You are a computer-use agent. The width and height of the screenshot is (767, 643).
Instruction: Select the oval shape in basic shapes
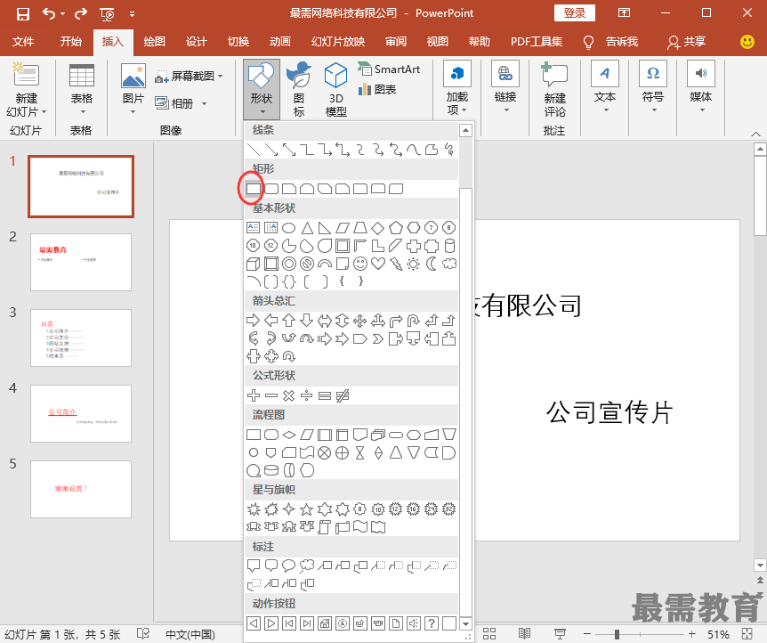pos(289,228)
